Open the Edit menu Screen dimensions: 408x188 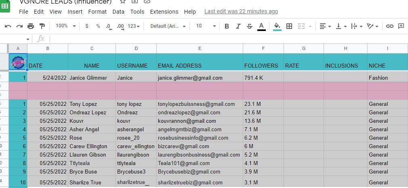(x=39, y=12)
